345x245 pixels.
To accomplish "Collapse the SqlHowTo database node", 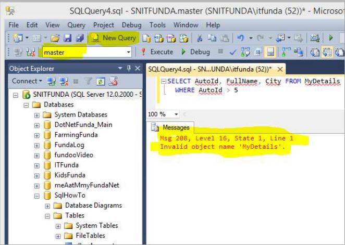I will (37, 196).
